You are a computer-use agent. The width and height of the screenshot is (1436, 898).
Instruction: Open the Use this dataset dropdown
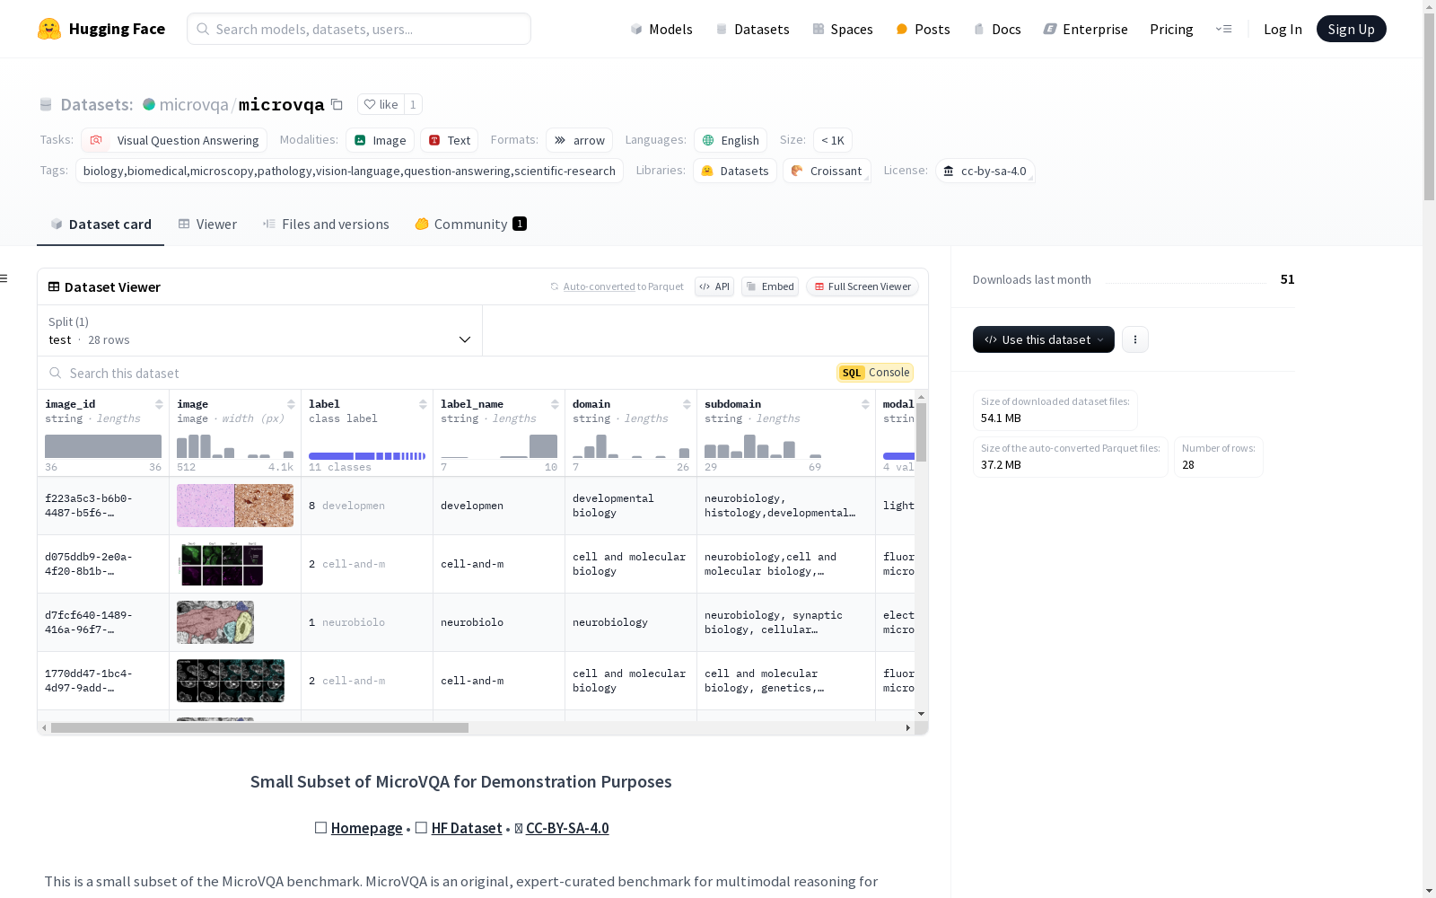1044,339
